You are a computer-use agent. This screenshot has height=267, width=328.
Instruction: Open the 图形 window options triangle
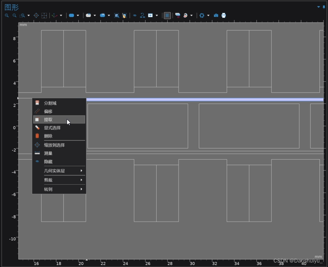coord(318,7)
